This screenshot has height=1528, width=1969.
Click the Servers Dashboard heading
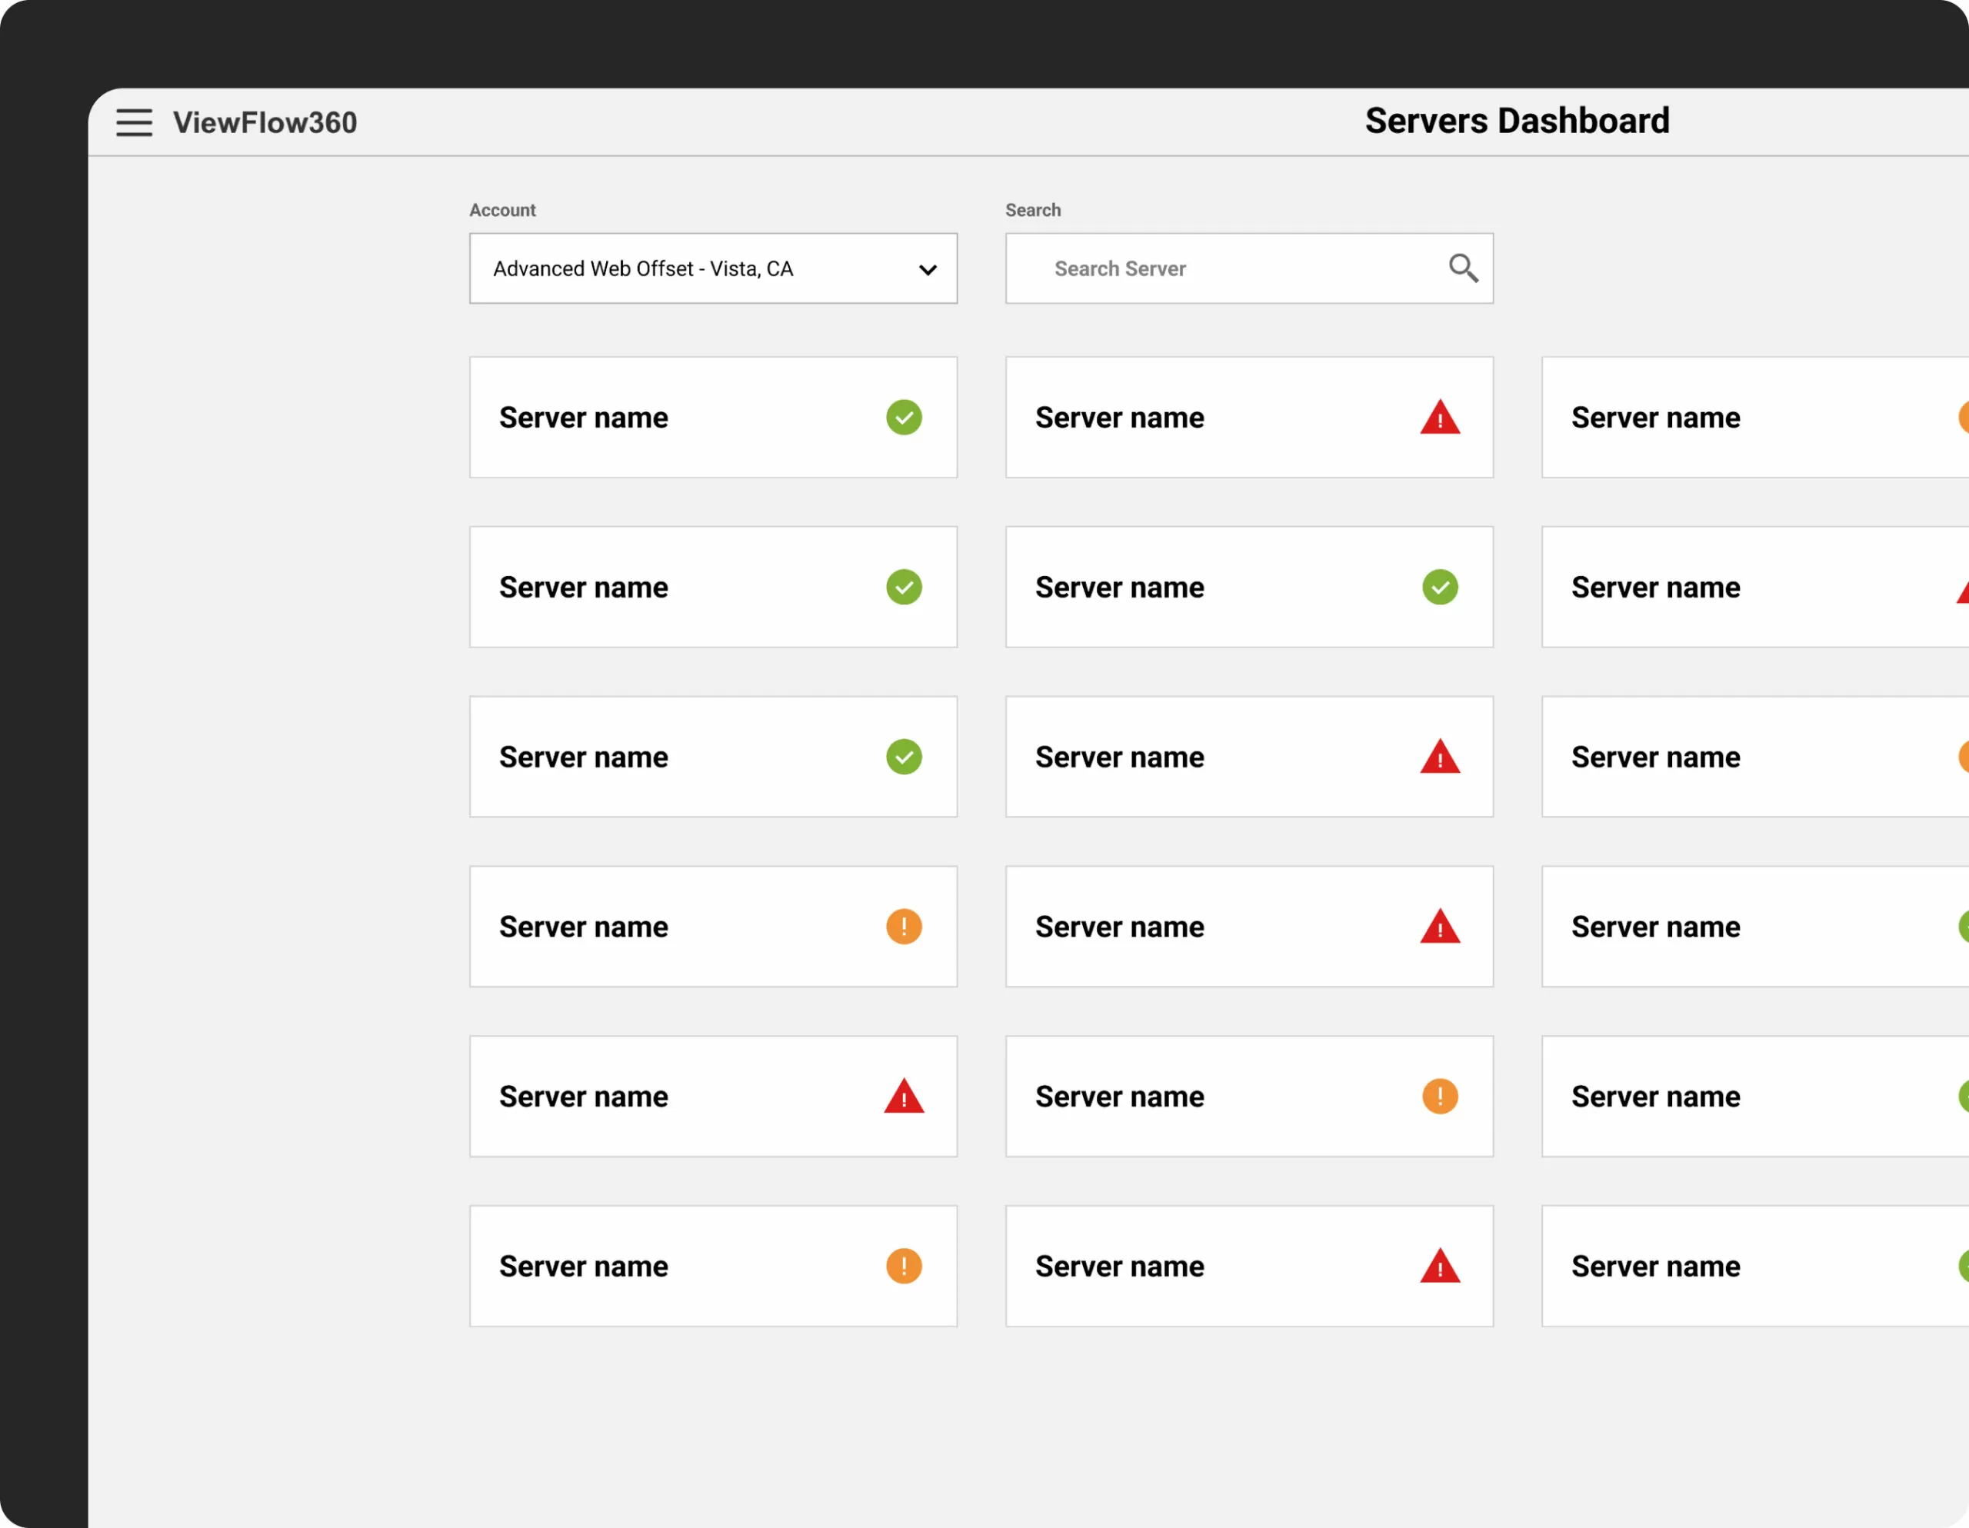point(1518,121)
